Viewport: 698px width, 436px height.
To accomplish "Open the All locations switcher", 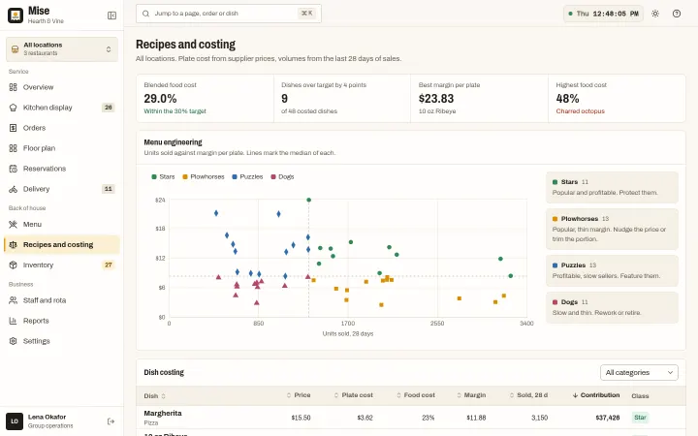I will pyautogui.click(x=62, y=49).
